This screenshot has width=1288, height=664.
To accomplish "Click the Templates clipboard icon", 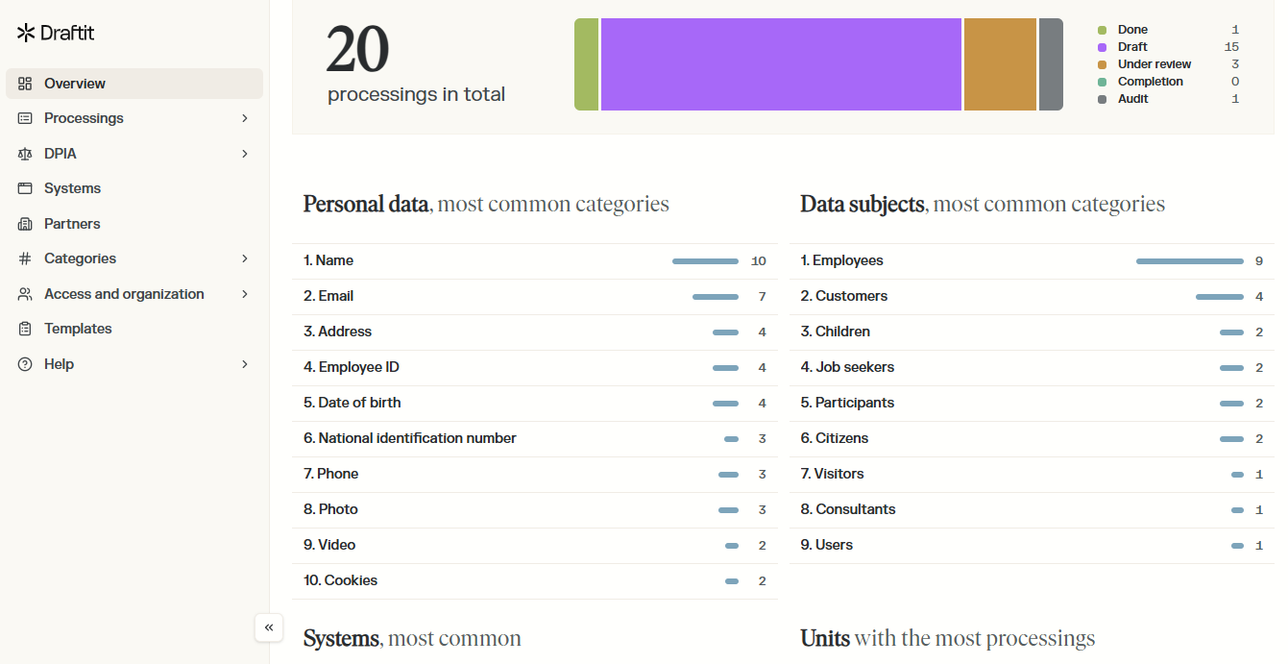I will 25,329.
